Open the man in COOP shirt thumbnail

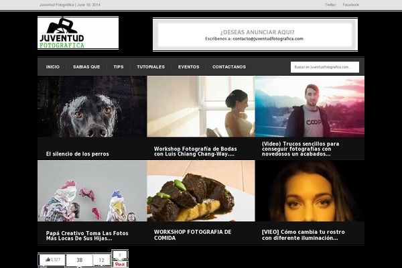[310, 106]
